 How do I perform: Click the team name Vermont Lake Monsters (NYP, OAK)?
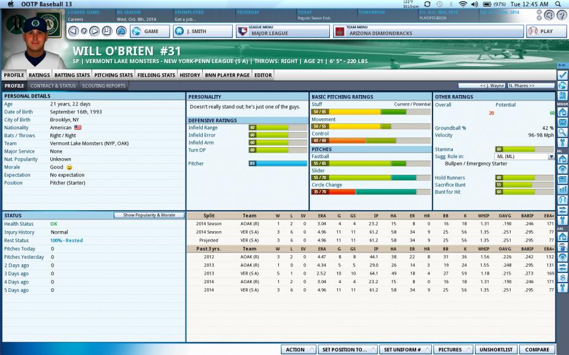point(89,143)
